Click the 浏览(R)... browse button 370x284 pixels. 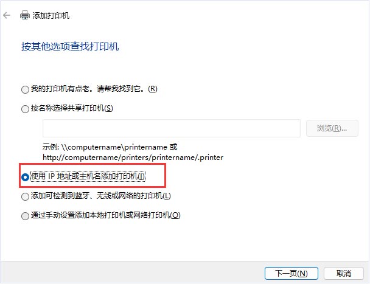(x=332, y=128)
